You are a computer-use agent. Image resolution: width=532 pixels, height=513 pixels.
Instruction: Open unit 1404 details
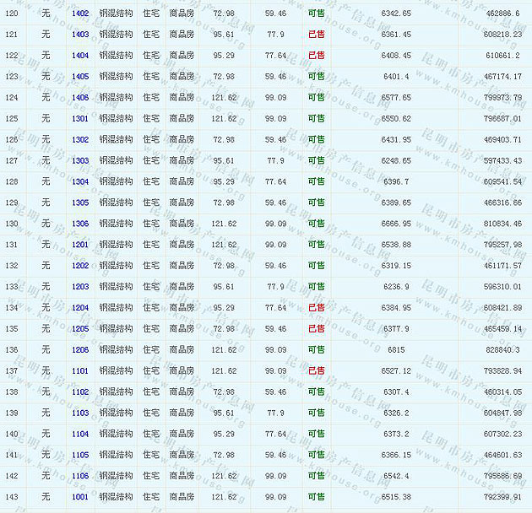pyautogui.click(x=79, y=56)
